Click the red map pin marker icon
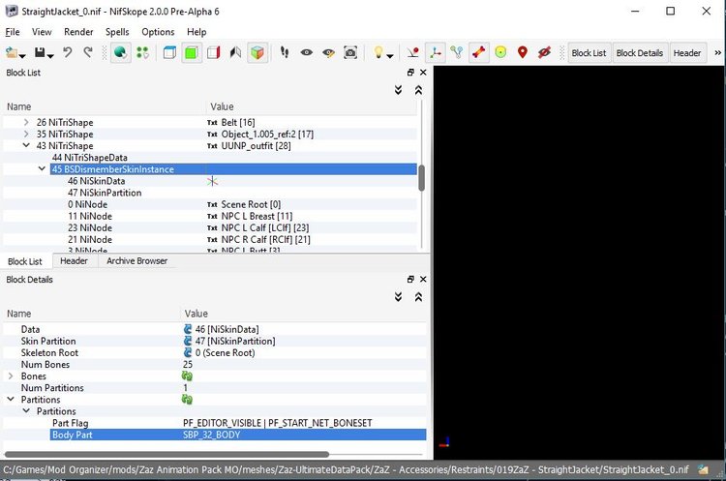726x481 pixels. (523, 52)
